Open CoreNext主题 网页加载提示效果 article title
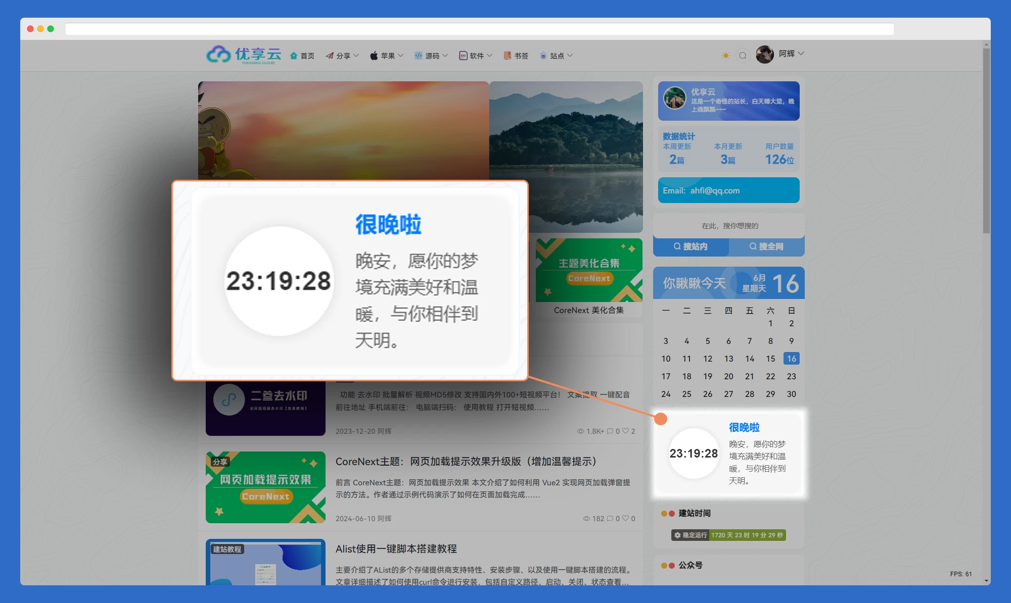1011x603 pixels. (466, 462)
